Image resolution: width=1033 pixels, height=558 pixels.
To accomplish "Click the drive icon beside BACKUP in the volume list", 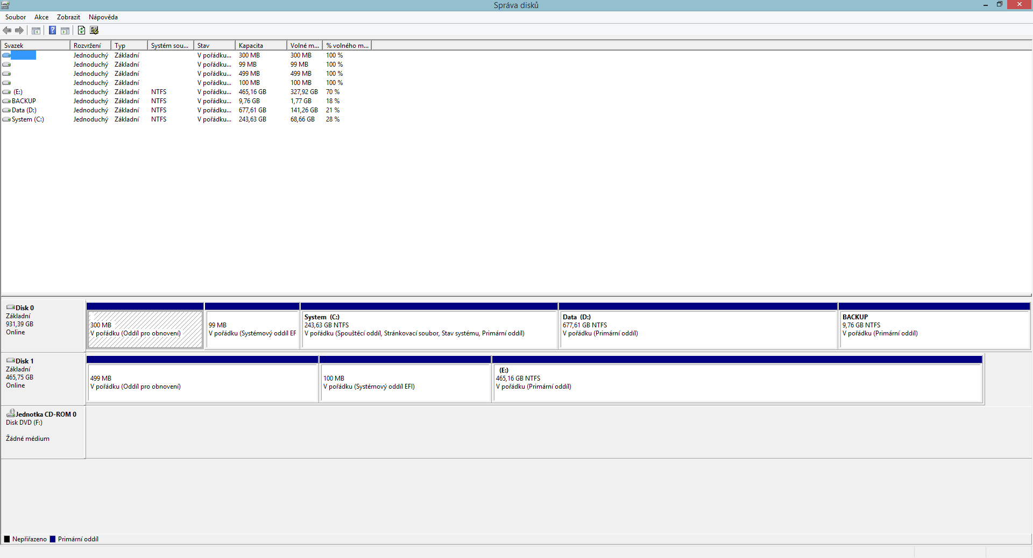I will click(x=6, y=101).
